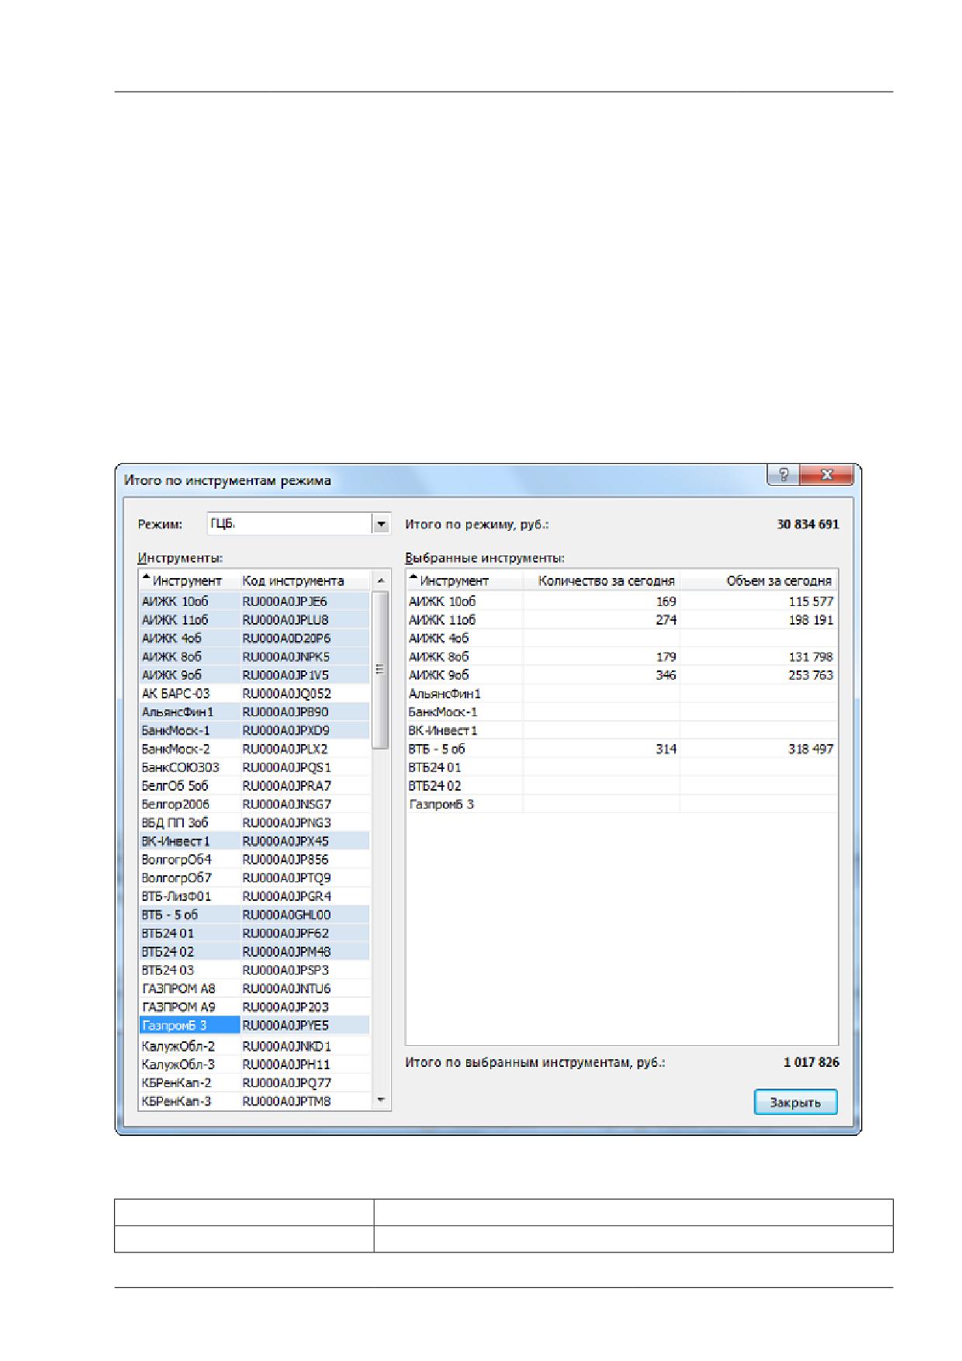Click ВТБ24 01 in selected instruments table

621,767
